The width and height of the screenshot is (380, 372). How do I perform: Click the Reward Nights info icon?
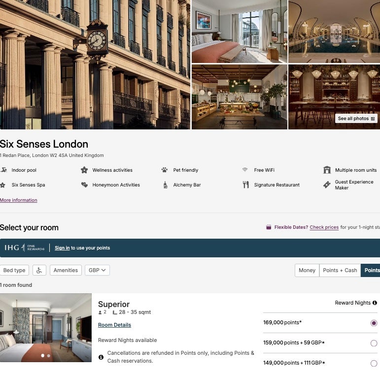click(375, 303)
